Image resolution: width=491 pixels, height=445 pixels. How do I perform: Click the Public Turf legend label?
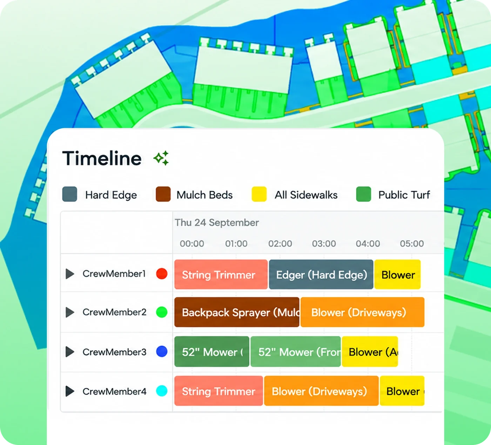pos(404,195)
